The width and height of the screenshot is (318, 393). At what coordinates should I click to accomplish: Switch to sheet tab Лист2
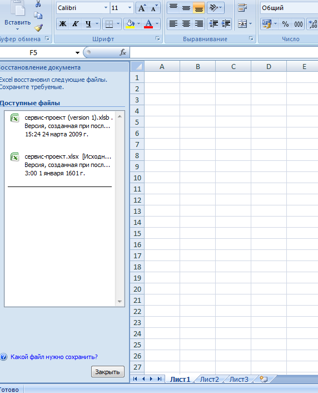pyautogui.click(x=210, y=379)
